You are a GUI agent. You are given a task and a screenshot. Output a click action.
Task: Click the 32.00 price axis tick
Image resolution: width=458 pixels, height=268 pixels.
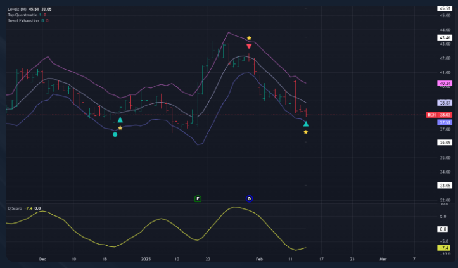pyautogui.click(x=445, y=200)
